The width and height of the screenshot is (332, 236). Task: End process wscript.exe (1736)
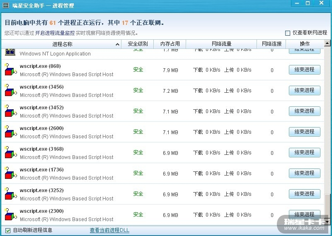(x=305, y=173)
